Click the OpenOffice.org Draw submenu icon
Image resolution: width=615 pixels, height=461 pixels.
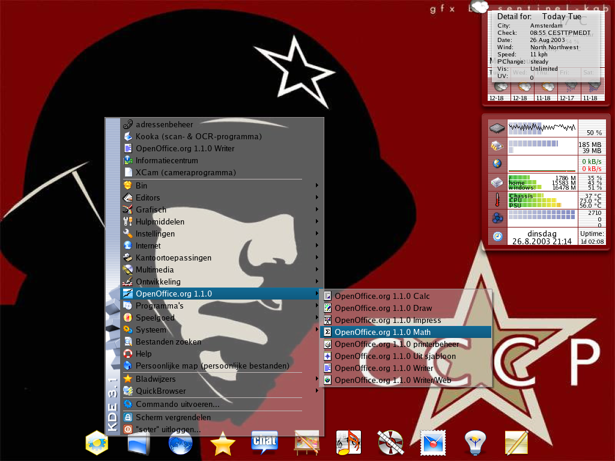click(x=327, y=308)
